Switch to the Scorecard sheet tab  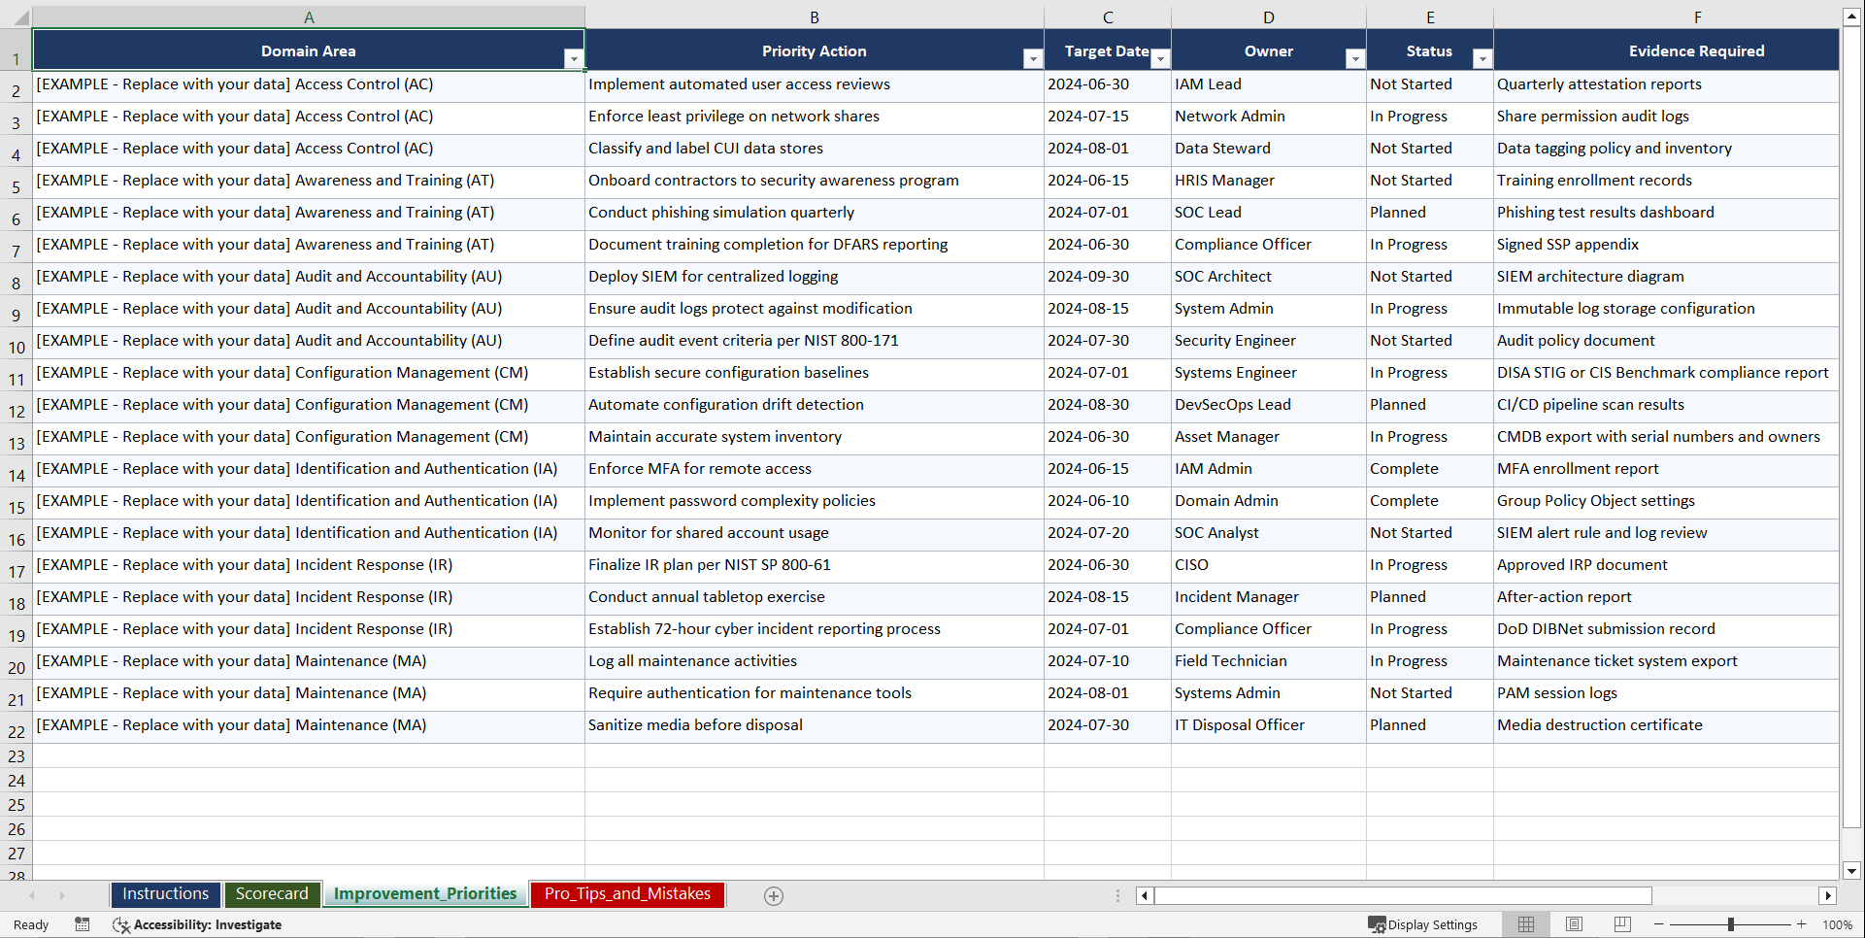pos(272,894)
